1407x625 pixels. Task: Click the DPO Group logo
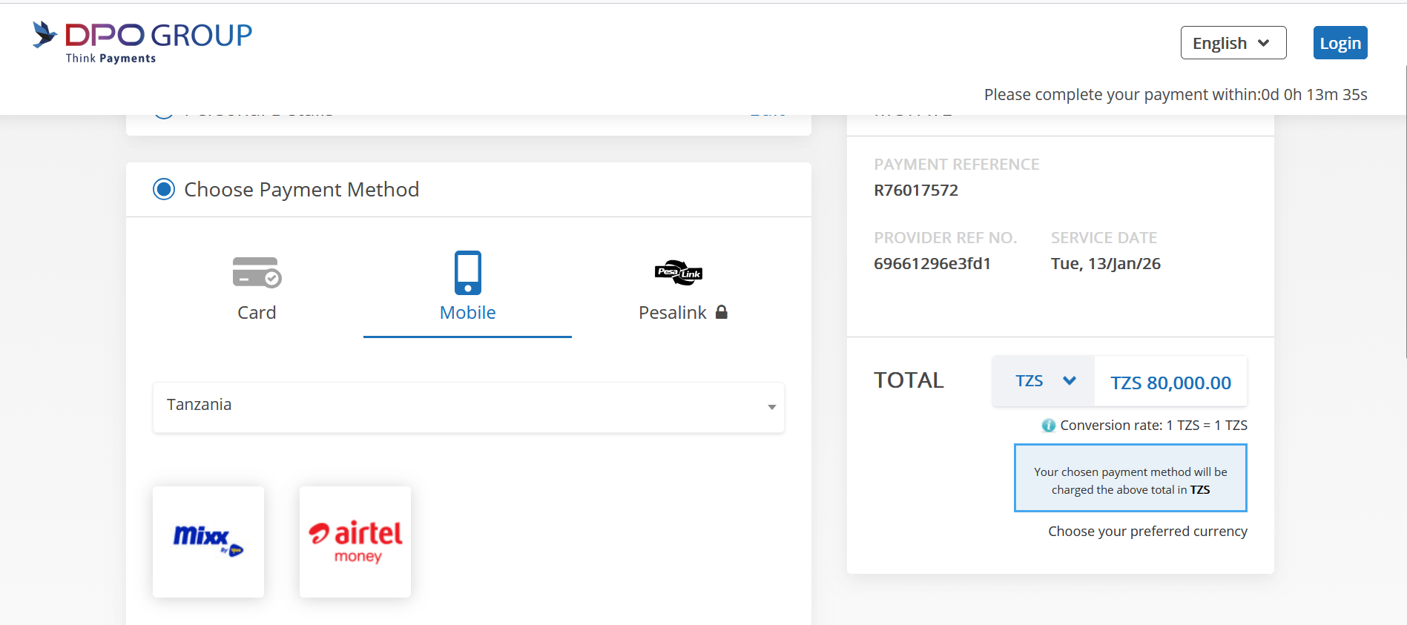[142, 42]
